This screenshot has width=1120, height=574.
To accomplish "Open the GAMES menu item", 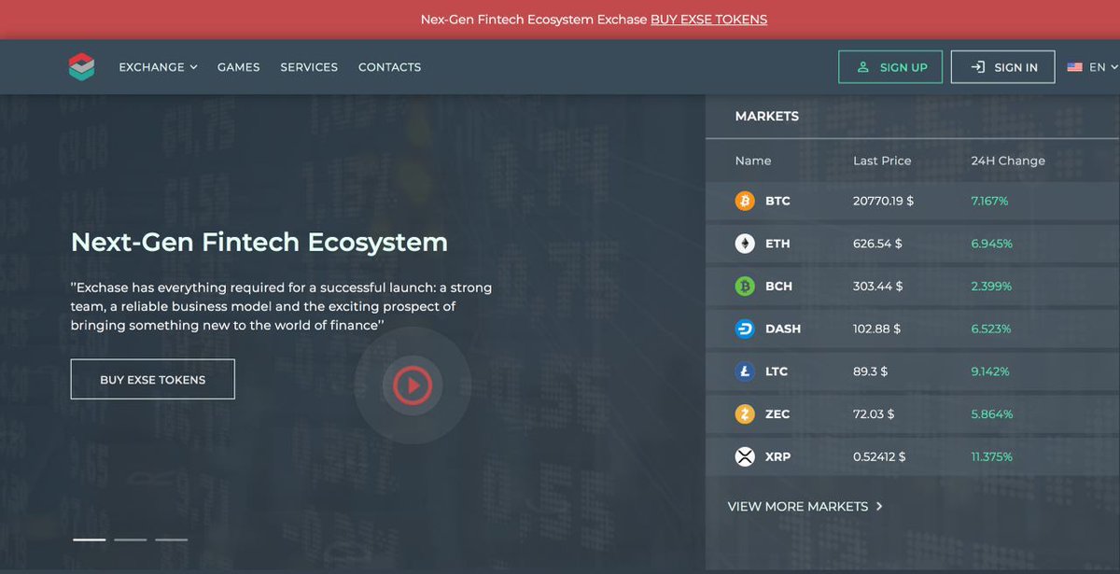I will [239, 67].
